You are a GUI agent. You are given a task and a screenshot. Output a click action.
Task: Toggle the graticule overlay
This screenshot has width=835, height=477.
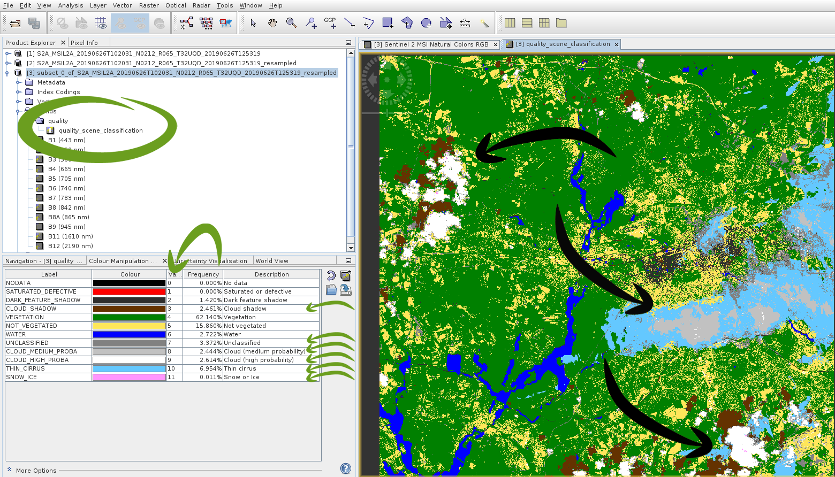click(101, 23)
